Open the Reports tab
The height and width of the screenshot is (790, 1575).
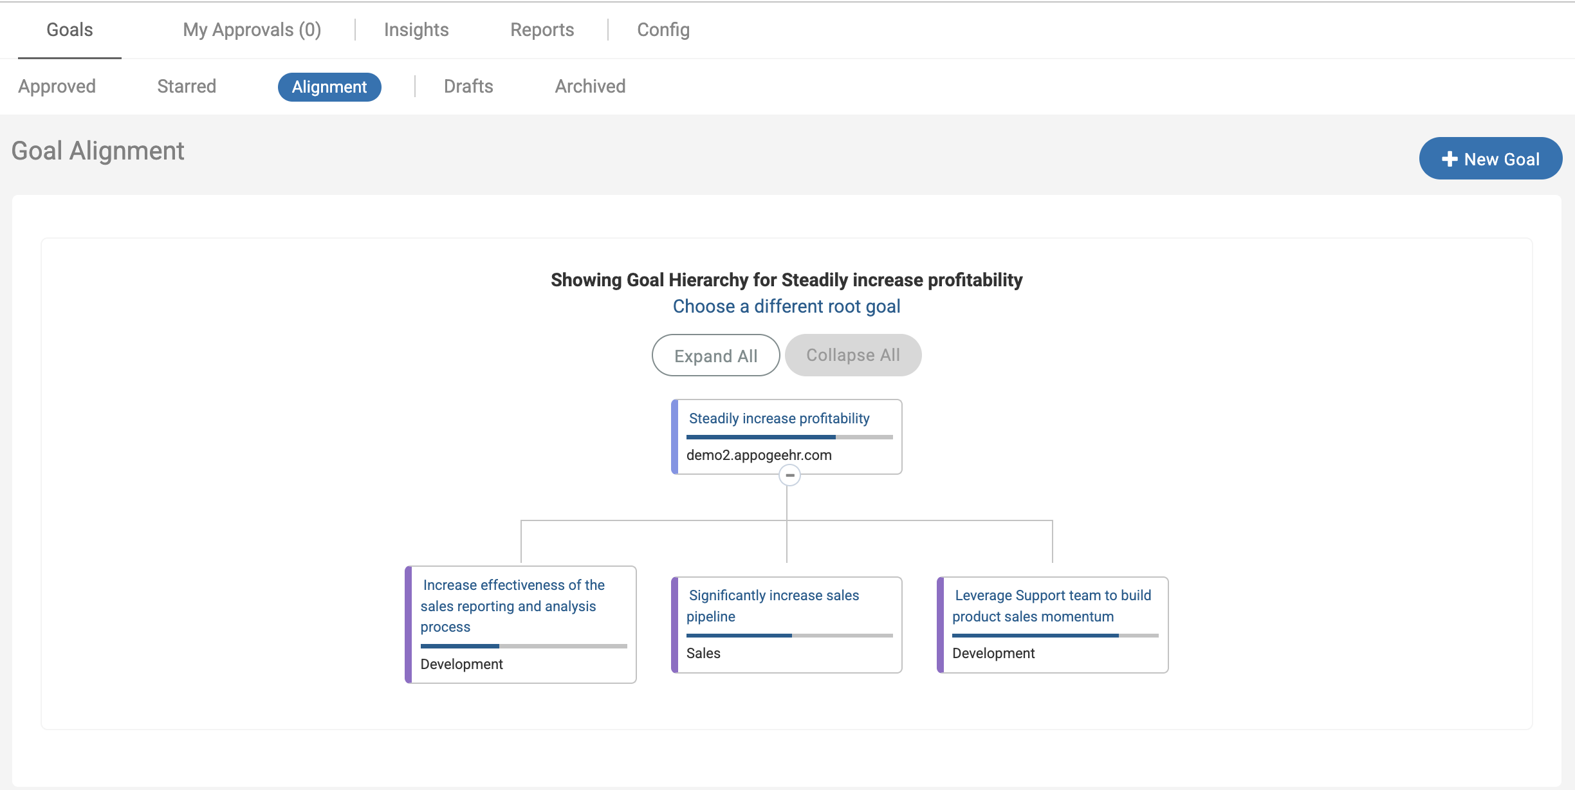click(542, 30)
